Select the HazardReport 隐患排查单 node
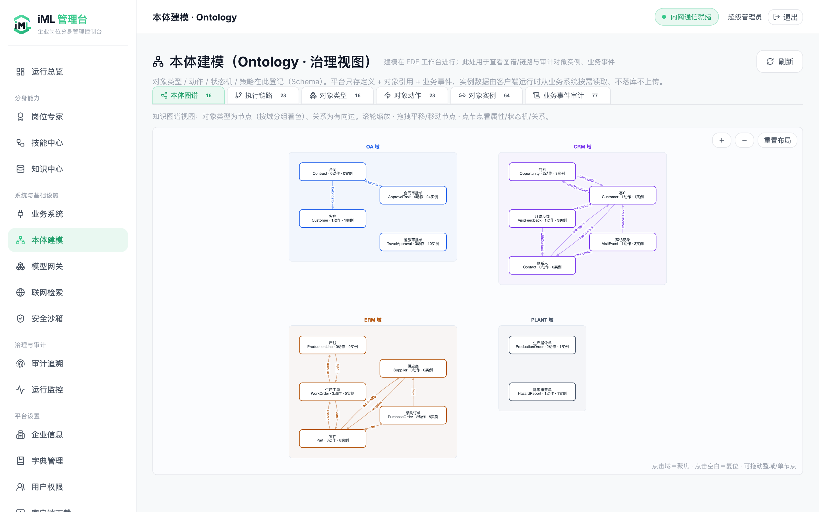The height and width of the screenshot is (512, 819). tap(542, 392)
